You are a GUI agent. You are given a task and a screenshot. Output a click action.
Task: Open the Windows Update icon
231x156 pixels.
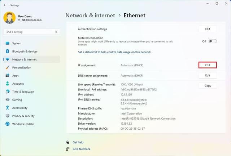7,124
